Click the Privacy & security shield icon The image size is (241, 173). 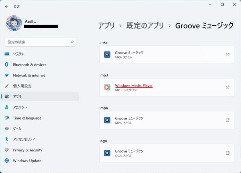coord(7,150)
